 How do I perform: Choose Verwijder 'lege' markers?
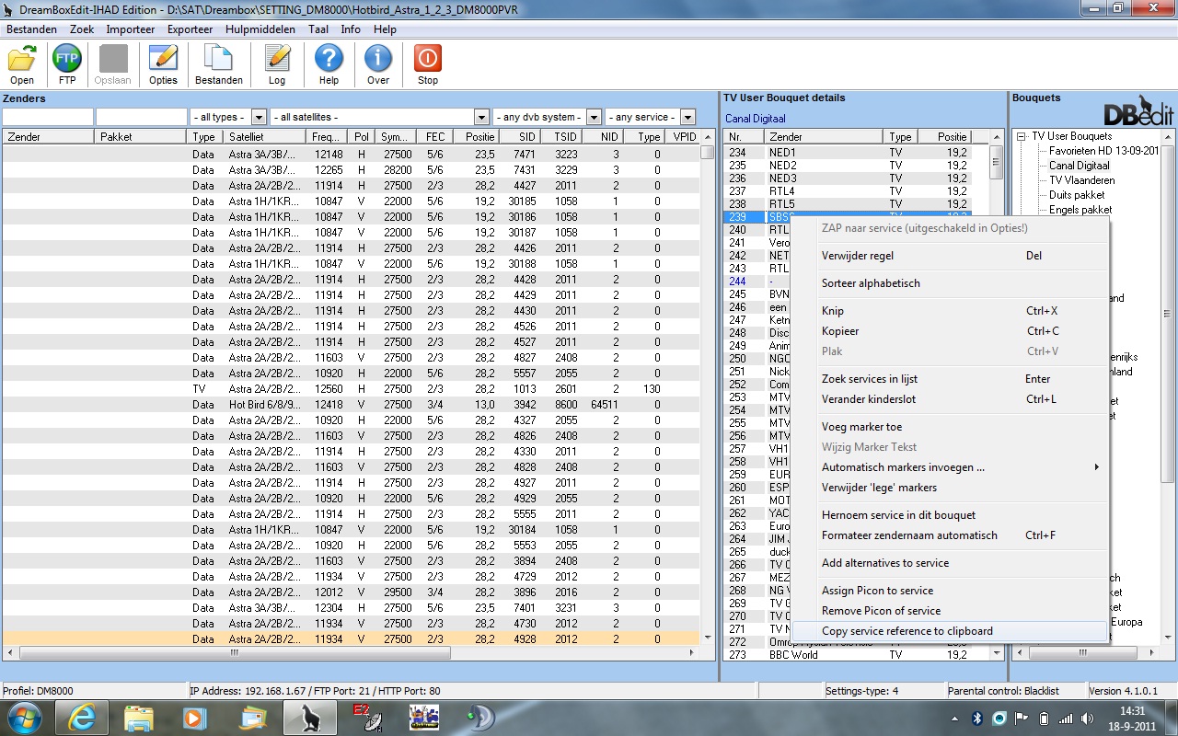point(952,488)
